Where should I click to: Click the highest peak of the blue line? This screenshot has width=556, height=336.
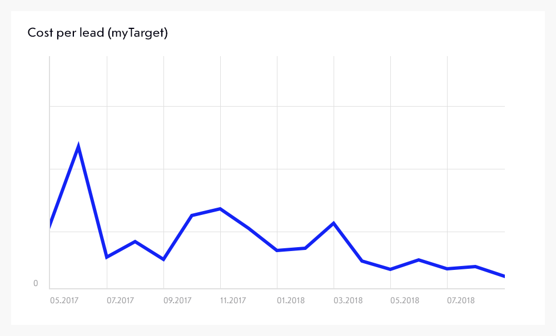coord(78,147)
